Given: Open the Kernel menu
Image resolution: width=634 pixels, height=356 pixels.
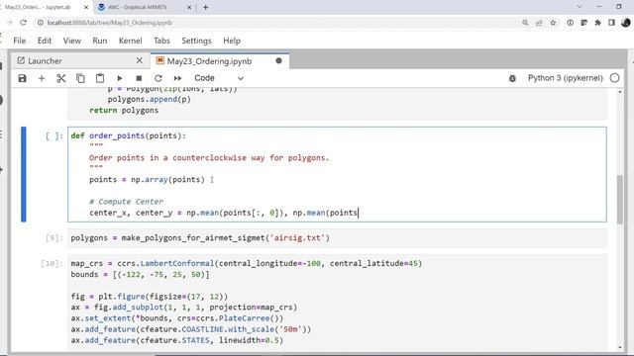Looking at the screenshot, I should point(130,41).
